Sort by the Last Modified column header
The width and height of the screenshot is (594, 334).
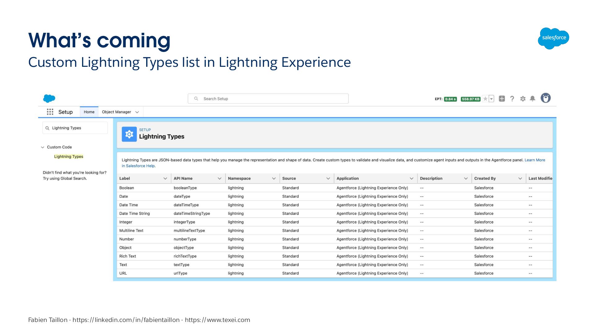(540, 178)
